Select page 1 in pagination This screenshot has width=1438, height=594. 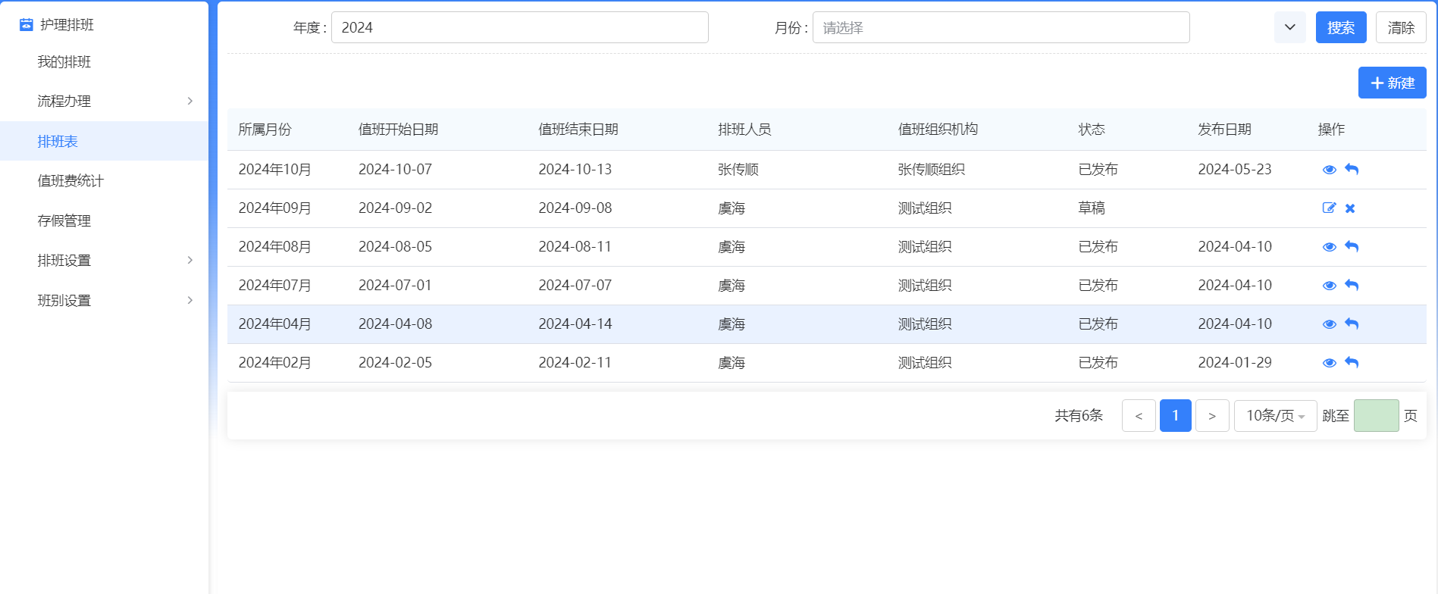tap(1176, 416)
